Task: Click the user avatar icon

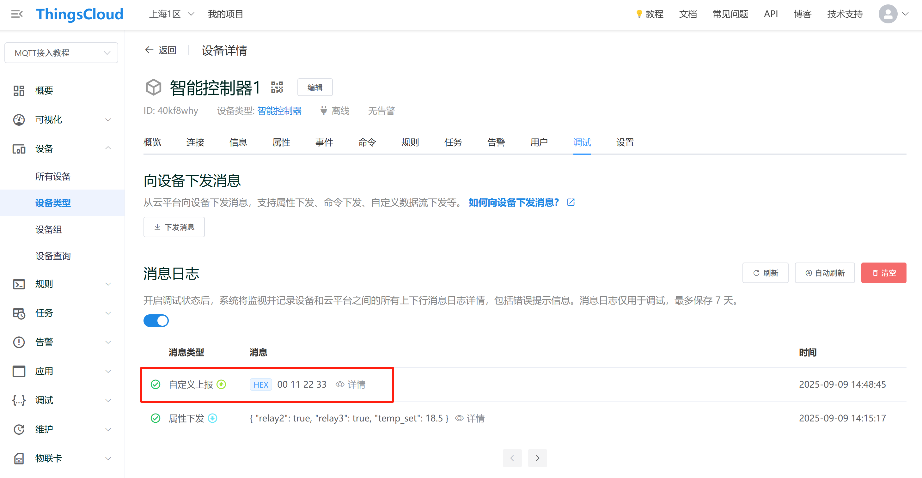Action: (888, 14)
